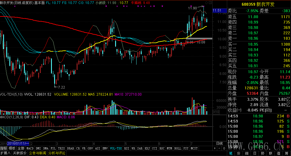Select the BOLL indicator tab

[177, 148]
